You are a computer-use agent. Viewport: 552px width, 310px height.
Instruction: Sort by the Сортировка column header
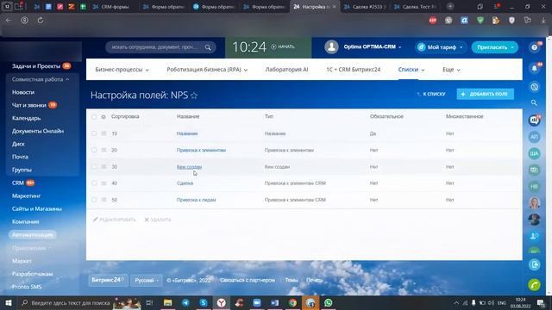click(x=125, y=117)
